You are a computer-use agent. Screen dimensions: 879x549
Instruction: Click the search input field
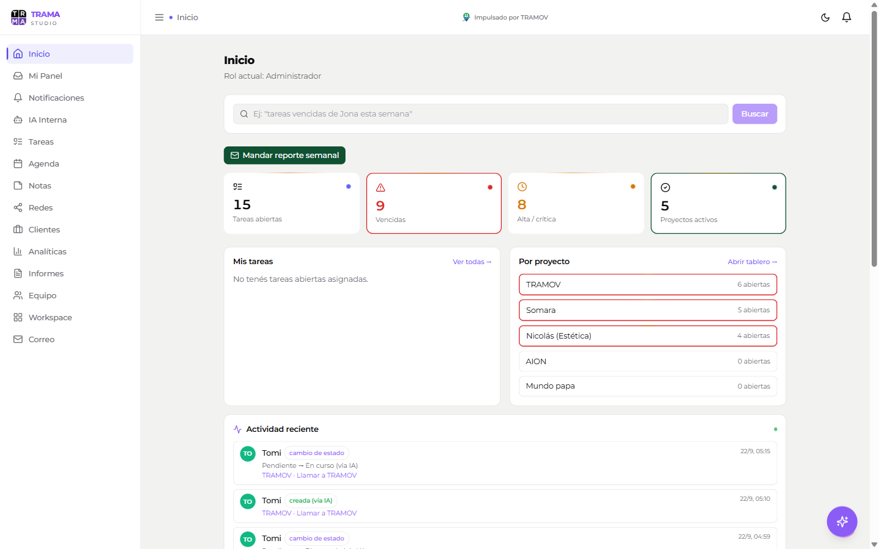click(480, 114)
